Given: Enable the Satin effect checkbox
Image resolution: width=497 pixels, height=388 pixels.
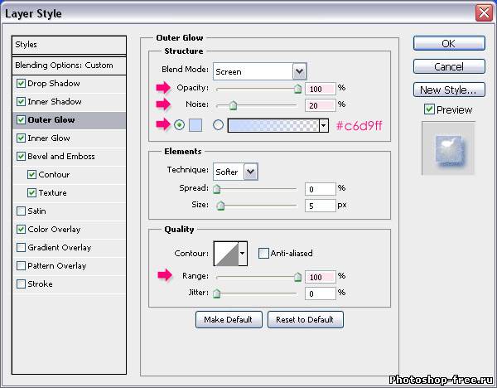Looking at the screenshot, I should click(x=21, y=211).
